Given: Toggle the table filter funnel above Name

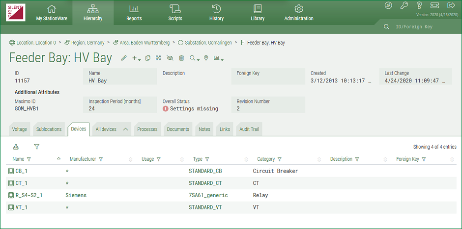Looking at the screenshot, I should [36, 147].
